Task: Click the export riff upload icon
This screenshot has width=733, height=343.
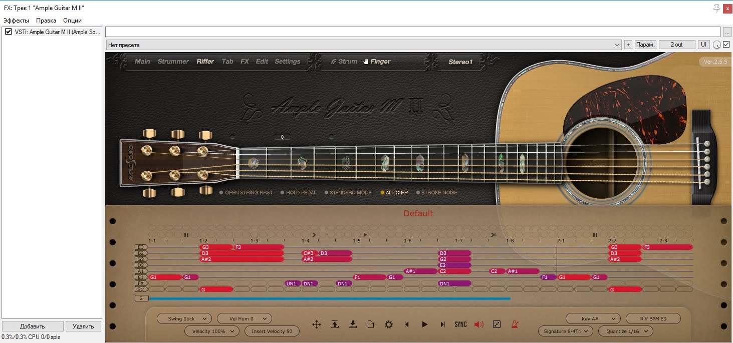Action: point(335,324)
